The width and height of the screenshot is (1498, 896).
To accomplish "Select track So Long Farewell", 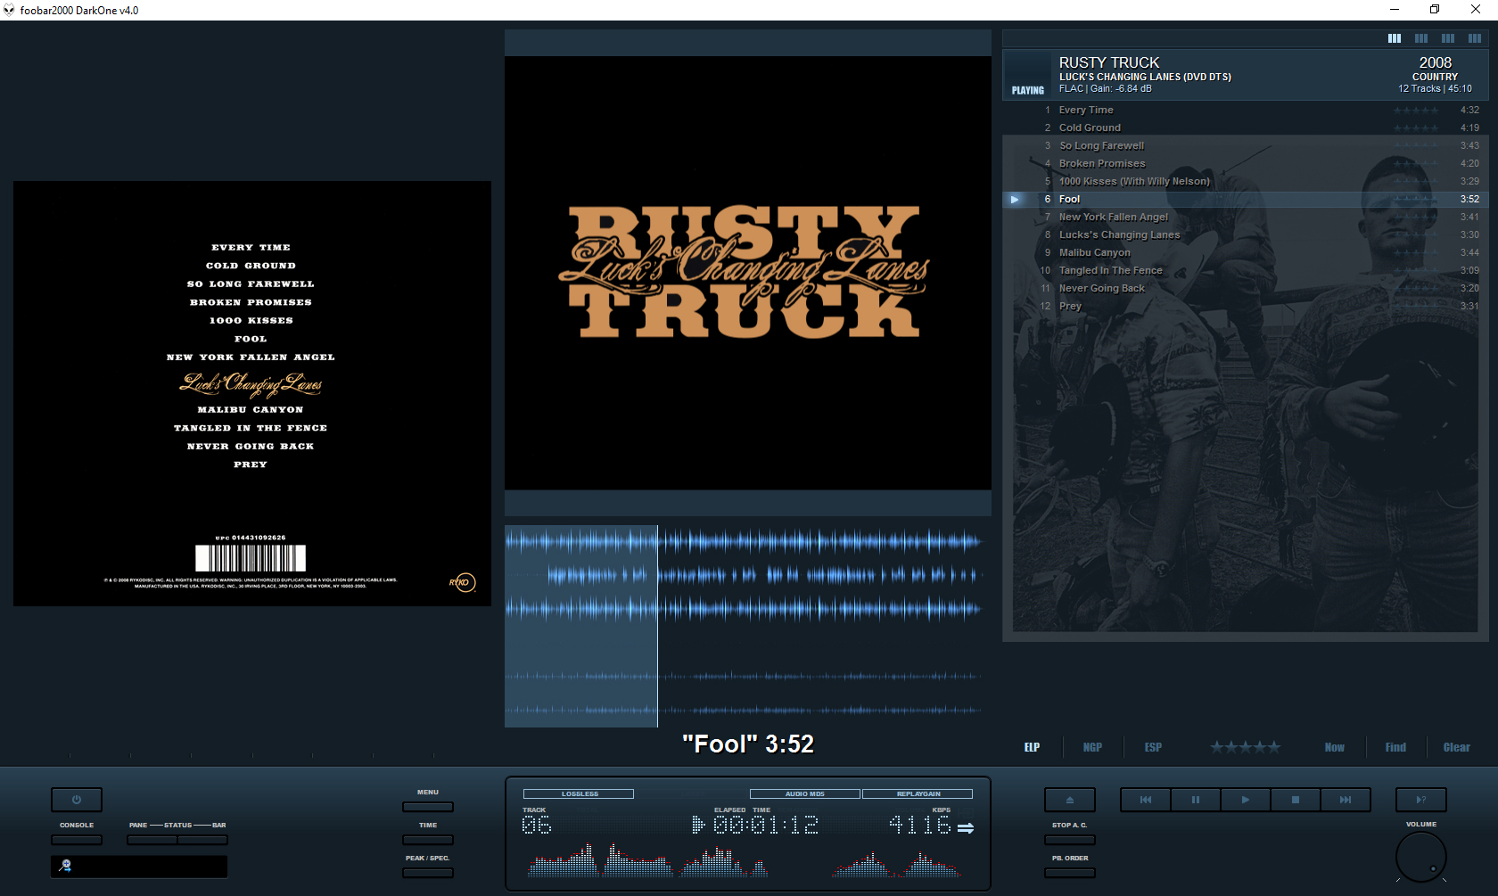I will (x=1246, y=145).
